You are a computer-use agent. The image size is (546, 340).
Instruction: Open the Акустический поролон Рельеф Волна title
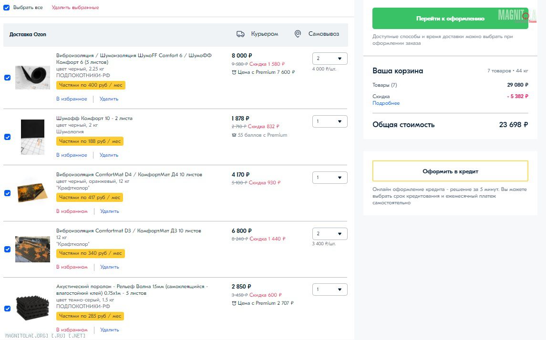coord(132,290)
